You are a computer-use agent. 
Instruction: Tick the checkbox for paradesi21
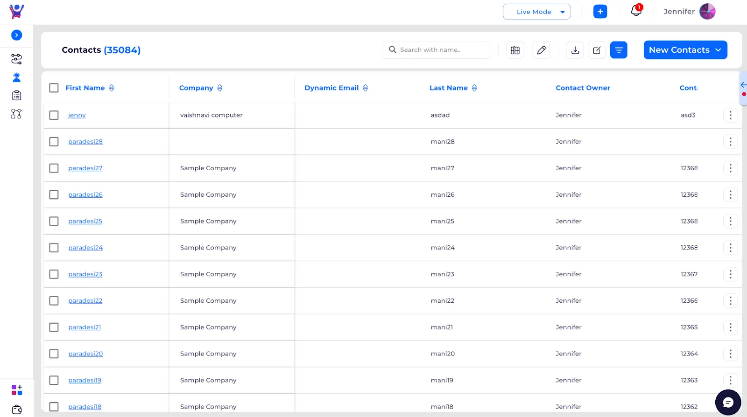[54, 327]
